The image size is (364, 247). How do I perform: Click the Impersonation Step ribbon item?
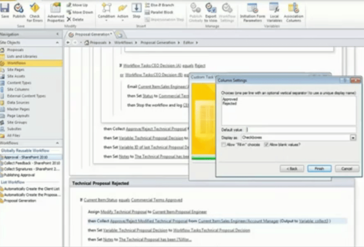pyautogui.click(x=164, y=19)
